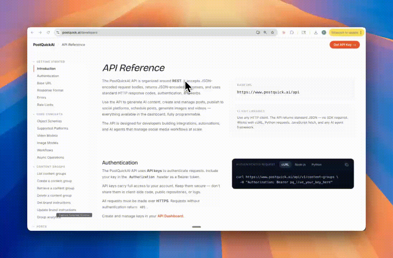This screenshot has height=258, width=393.
Task: Click the PostQuickAI logo
Action: coord(44,44)
